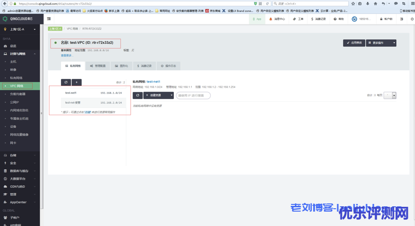Expand the 安全 security section
Viewport: 415px width, 226px height.
coord(20,163)
